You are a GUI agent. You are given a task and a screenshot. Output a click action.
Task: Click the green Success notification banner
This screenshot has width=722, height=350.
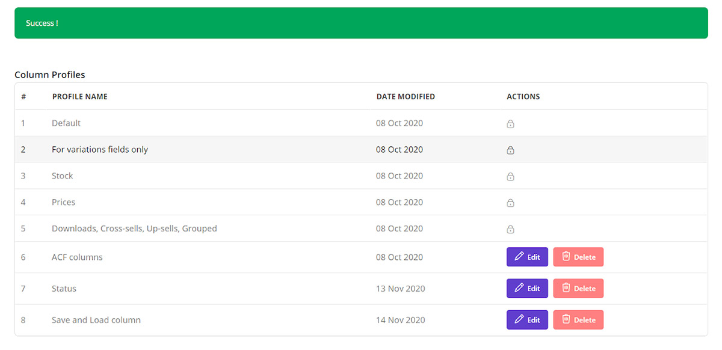pyautogui.click(x=361, y=23)
